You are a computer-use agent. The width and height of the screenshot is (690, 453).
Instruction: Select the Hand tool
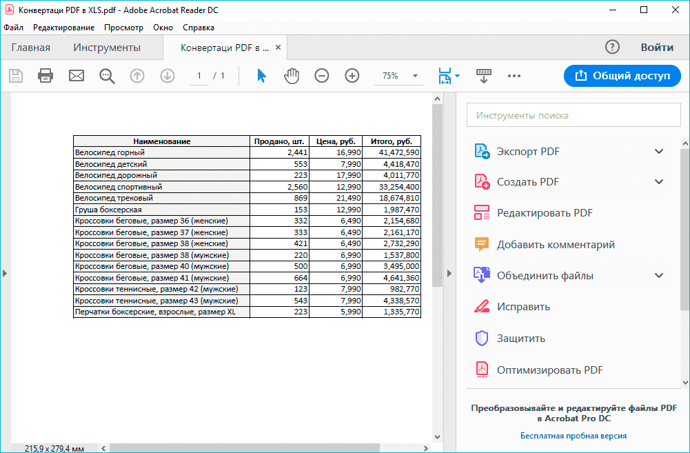(x=291, y=76)
